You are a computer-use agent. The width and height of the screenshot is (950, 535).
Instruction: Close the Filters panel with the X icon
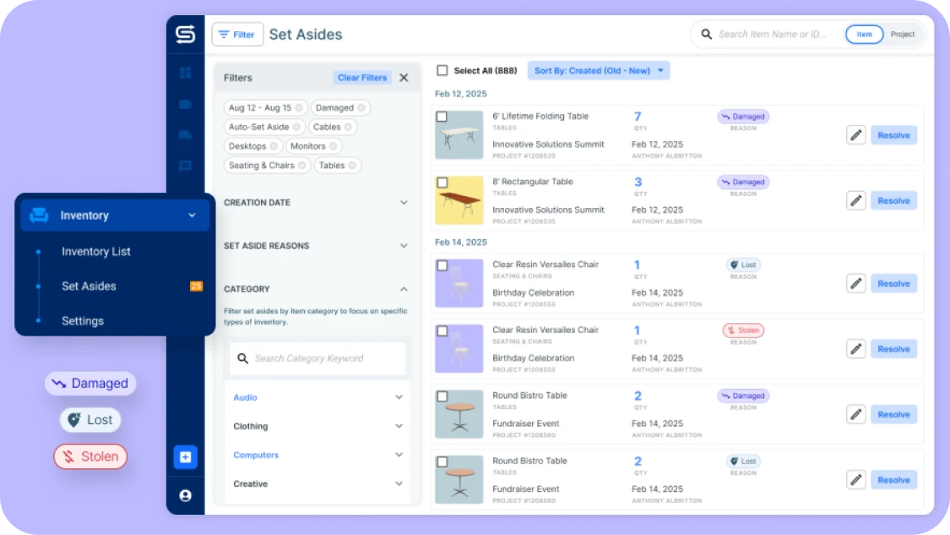point(404,78)
